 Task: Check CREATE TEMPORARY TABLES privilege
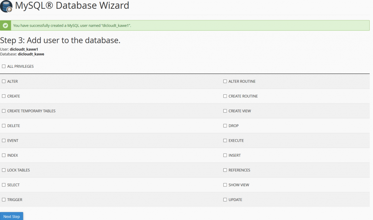click(3, 111)
